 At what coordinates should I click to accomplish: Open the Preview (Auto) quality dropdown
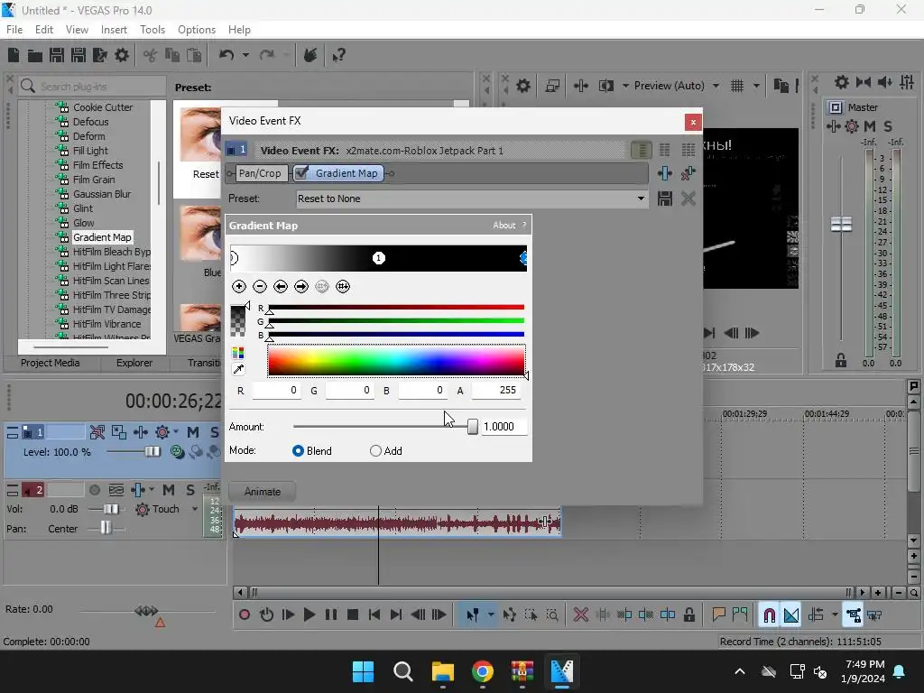tap(716, 86)
